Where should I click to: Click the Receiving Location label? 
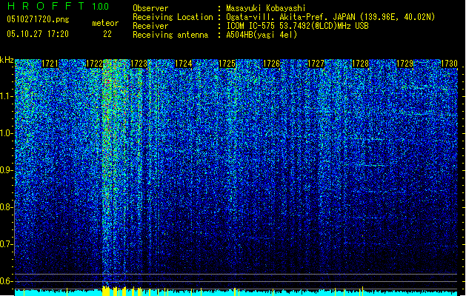(173, 17)
